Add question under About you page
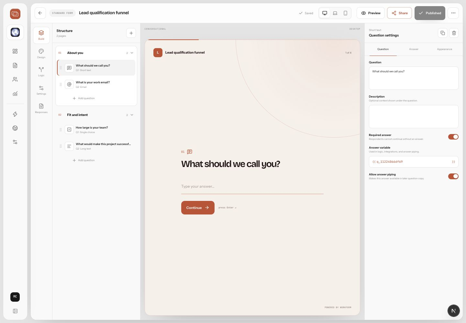Viewport: 466px width, 323px height. (83, 98)
